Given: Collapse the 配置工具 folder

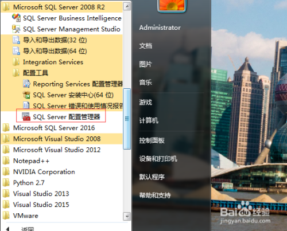Looking at the screenshot, I should pos(61,73).
